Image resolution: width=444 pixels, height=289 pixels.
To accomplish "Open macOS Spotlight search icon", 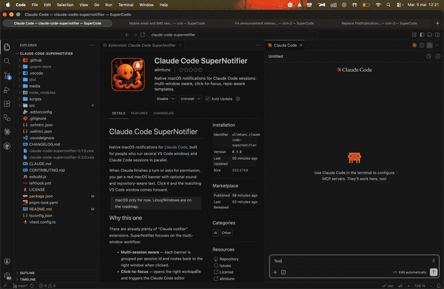I will click(388, 5).
